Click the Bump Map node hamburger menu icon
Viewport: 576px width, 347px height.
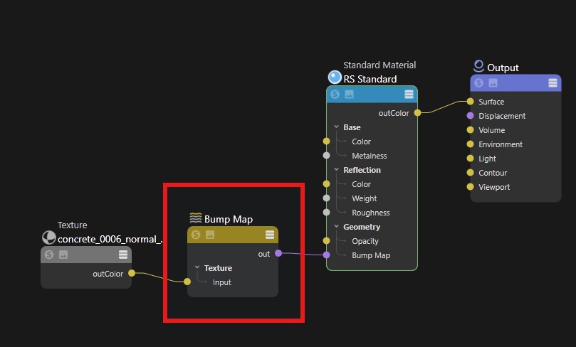tap(270, 235)
